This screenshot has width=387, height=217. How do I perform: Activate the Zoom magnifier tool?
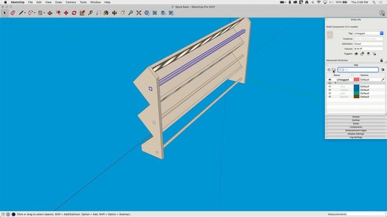click(131, 13)
